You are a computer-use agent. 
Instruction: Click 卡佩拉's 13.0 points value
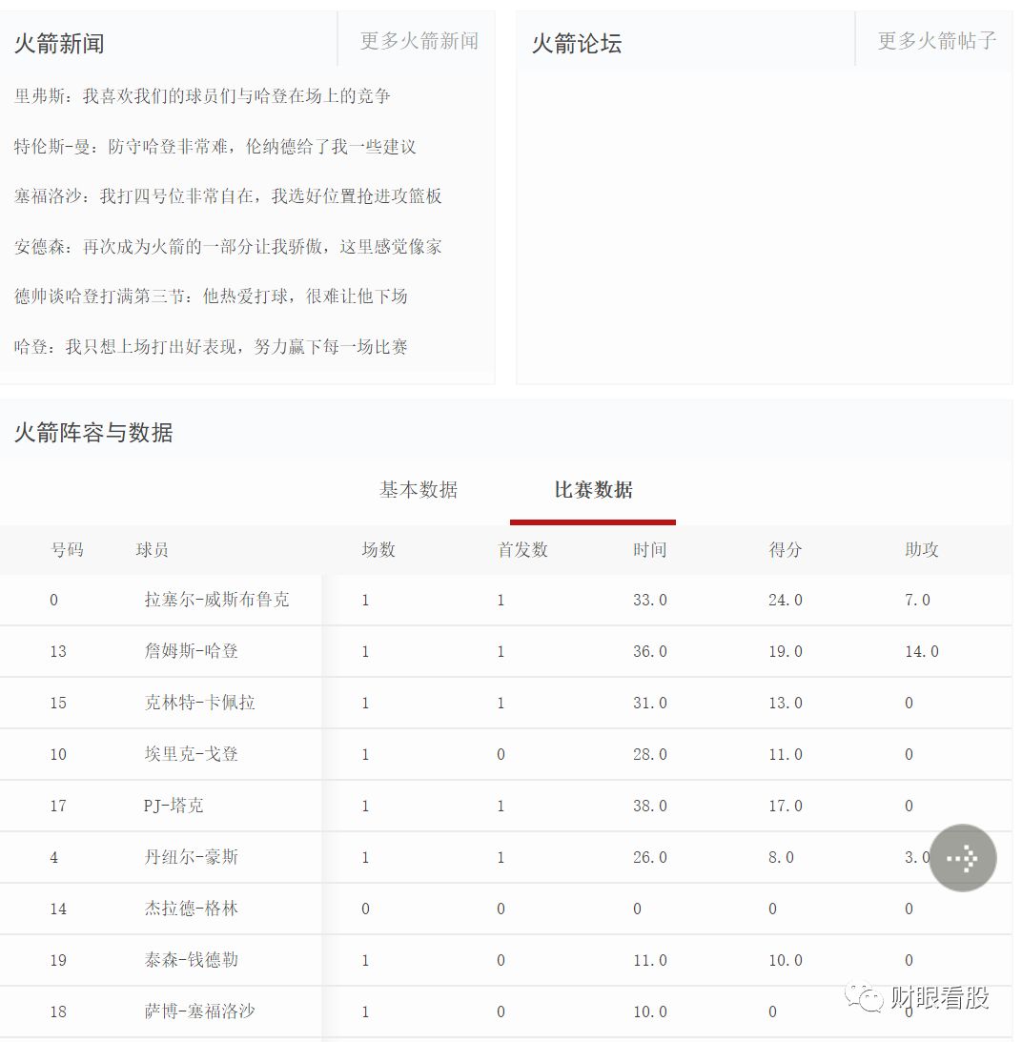tap(786, 703)
